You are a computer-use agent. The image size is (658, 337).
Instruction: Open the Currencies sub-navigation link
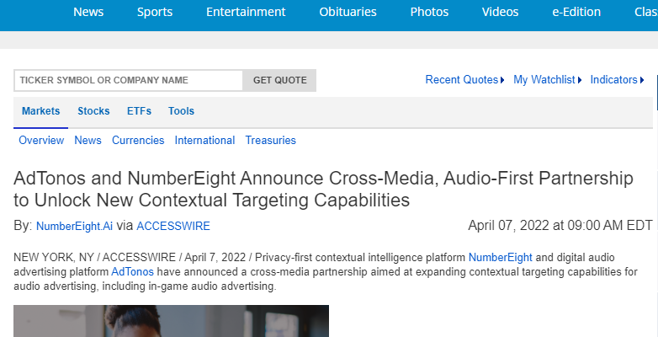point(138,141)
